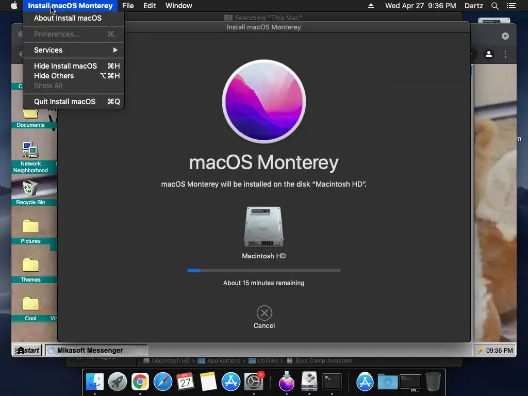Open Network Neighborhood icon
This screenshot has height=396, width=528.
[30, 158]
